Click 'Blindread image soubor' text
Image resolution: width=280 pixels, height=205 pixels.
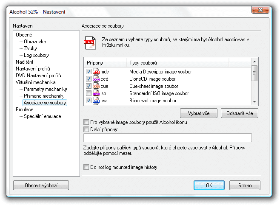coord(153,101)
